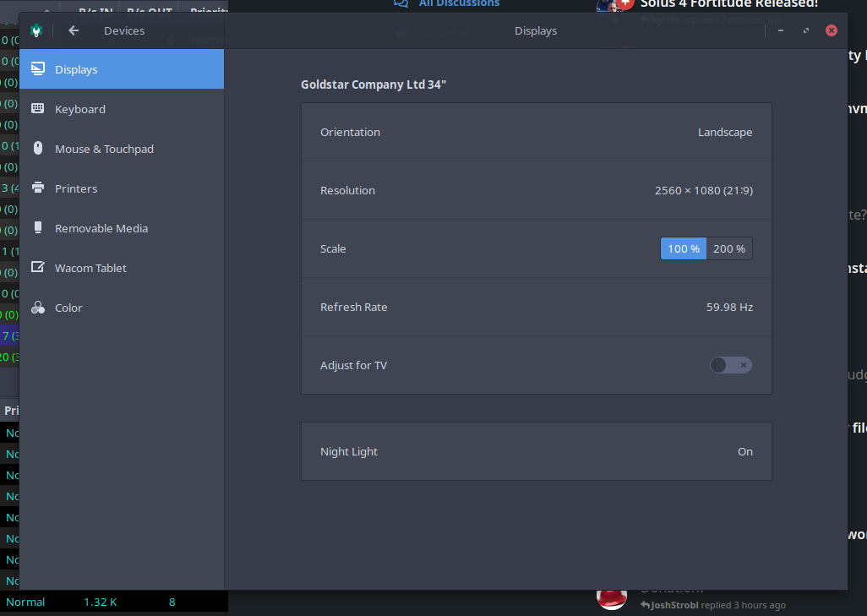
Task: Click the Displays monitor icon
Action: 38,69
